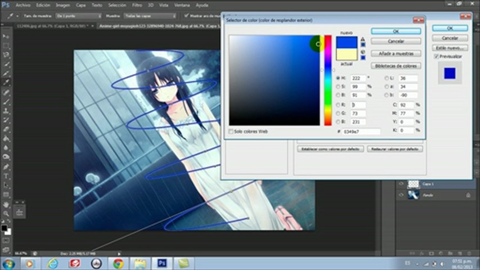Open the Edición menu
The image size is (480, 270).
click(x=43, y=5)
